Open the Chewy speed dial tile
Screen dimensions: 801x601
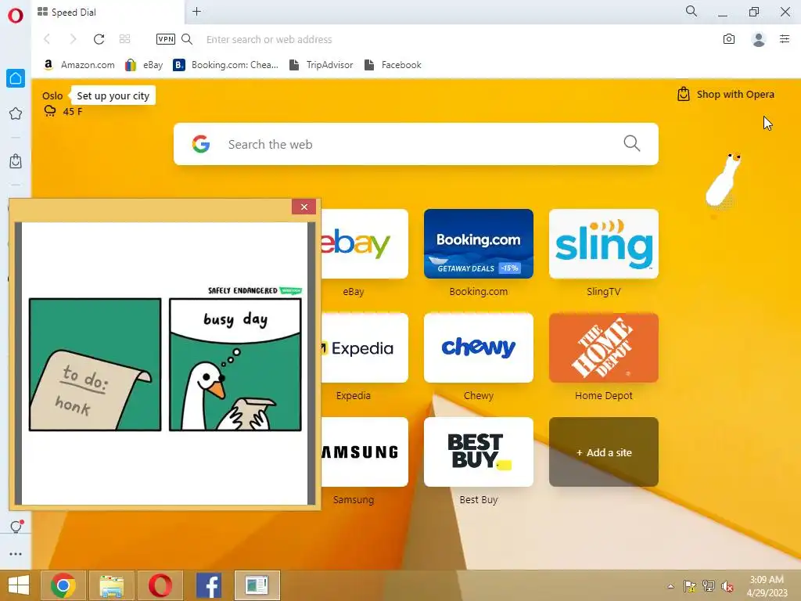[x=479, y=348]
